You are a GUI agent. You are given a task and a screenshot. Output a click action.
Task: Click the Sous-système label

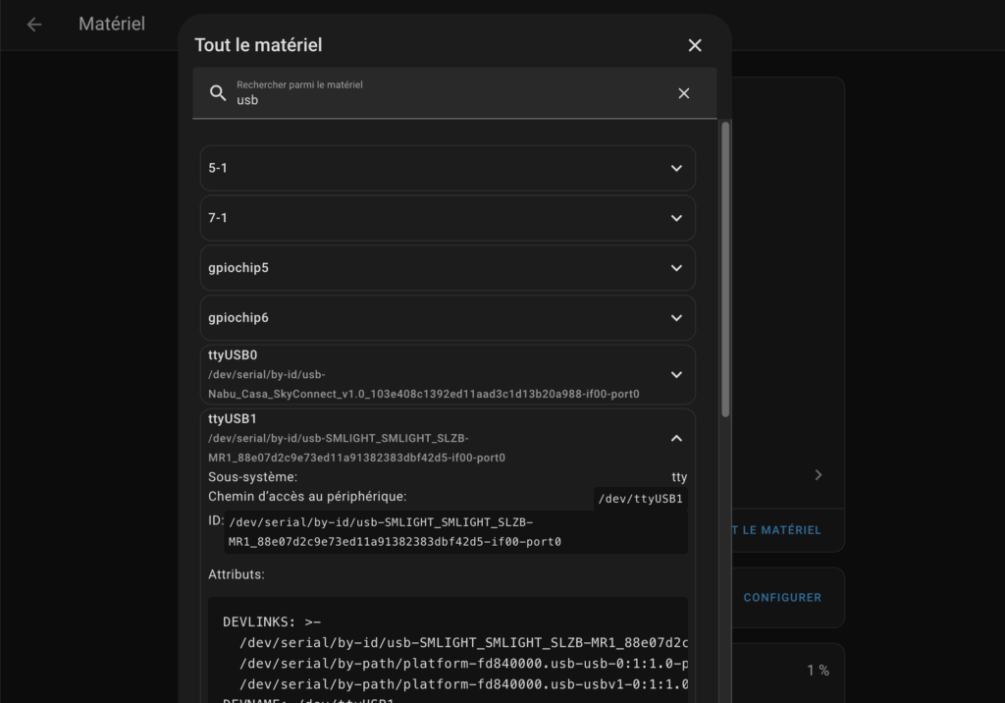tap(252, 477)
